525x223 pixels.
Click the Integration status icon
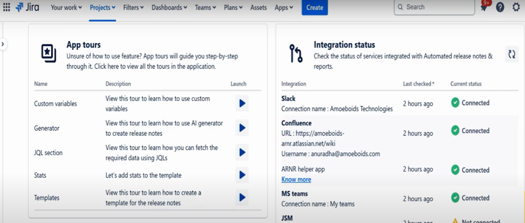(296, 53)
